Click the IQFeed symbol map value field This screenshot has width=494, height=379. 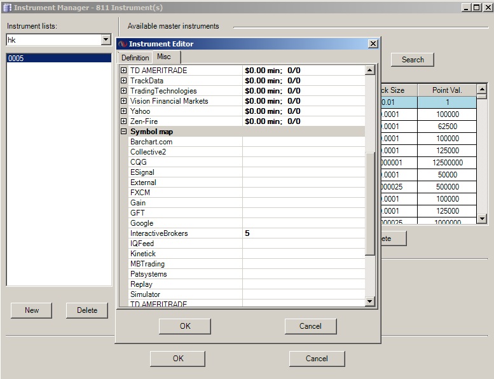click(x=304, y=244)
